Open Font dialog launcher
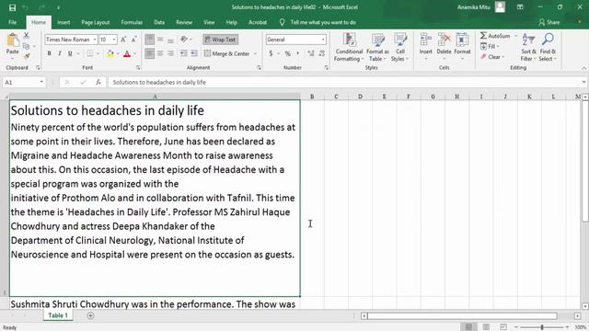 [x=138, y=67]
